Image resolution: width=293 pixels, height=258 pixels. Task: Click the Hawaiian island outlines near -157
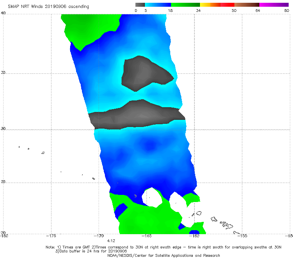click(223, 223)
